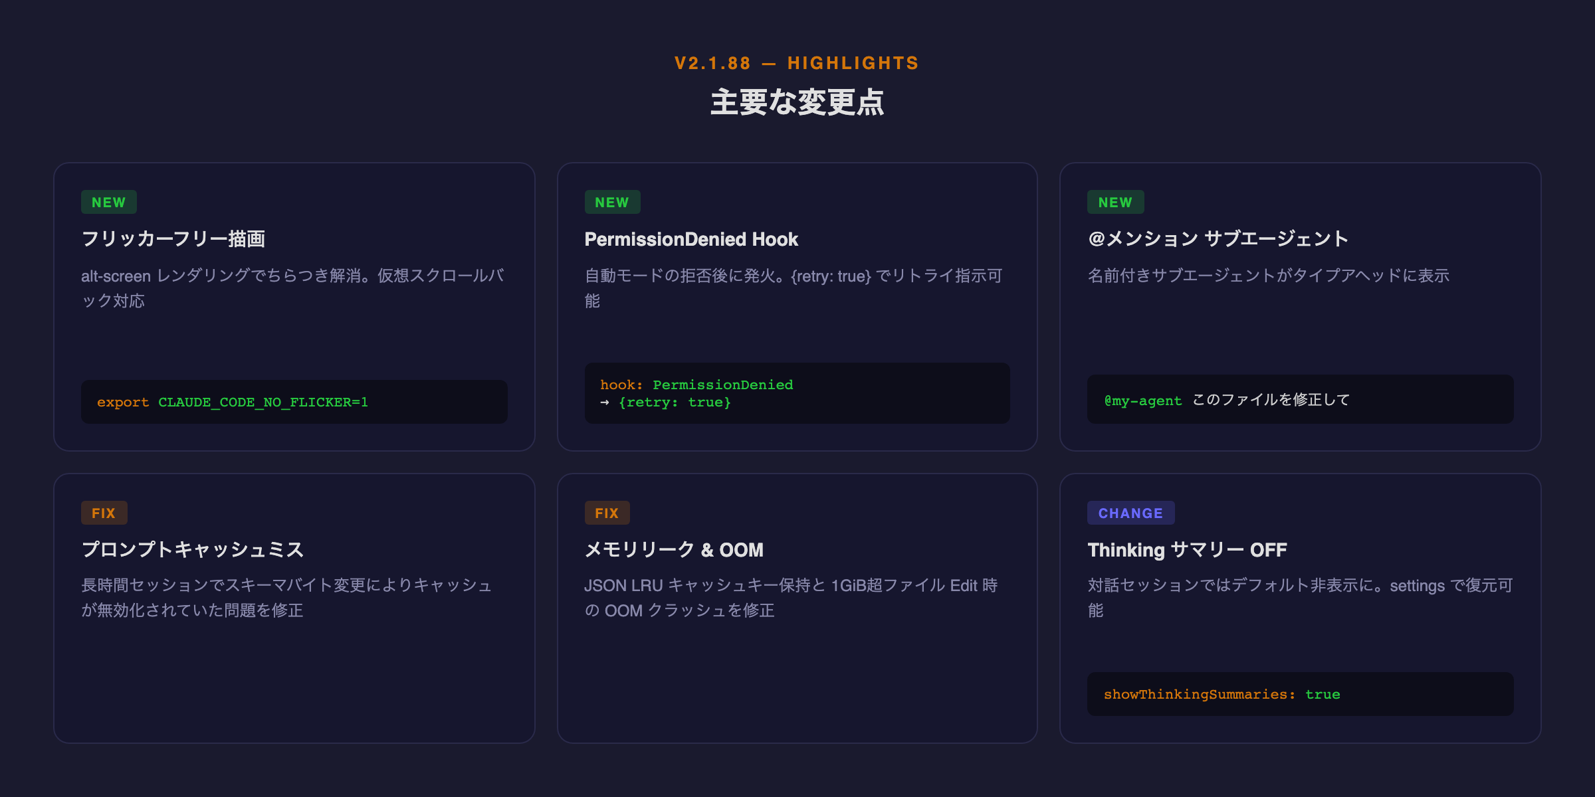This screenshot has height=797, width=1595.
Task: Open the プロンプトキャッシュミス card title
Action: tap(192, 550)
